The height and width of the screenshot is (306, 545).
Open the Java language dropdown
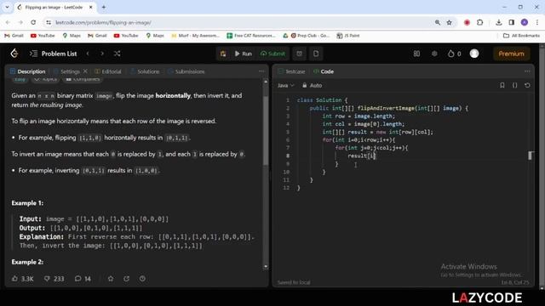[x=286, y=85]
